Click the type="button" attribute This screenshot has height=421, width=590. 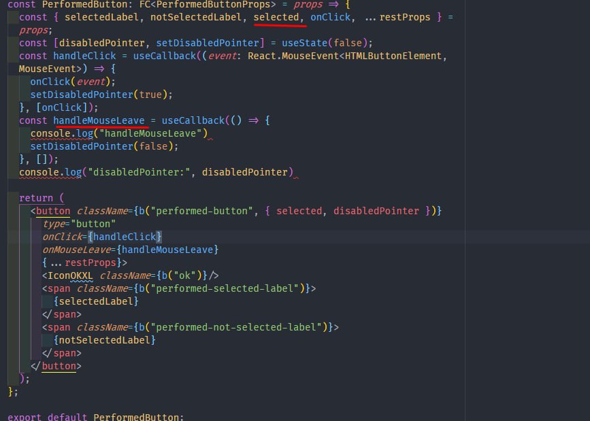[79, 224]
